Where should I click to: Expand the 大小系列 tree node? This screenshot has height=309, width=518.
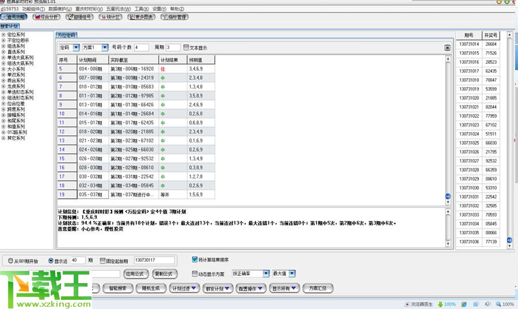tap(3, 69)
